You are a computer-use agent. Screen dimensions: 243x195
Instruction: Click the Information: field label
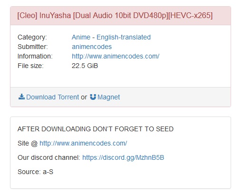[x=35, y=56]
